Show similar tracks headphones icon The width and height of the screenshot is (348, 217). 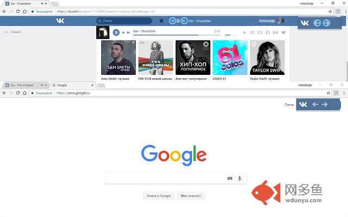click(x=268, y=33)
